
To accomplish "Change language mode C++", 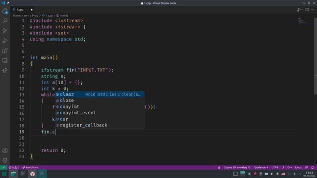I will click(289, 168).
